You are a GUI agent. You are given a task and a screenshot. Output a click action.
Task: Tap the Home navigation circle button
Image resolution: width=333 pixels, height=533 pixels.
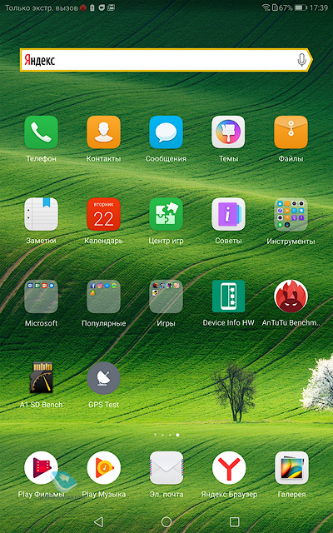166,521
